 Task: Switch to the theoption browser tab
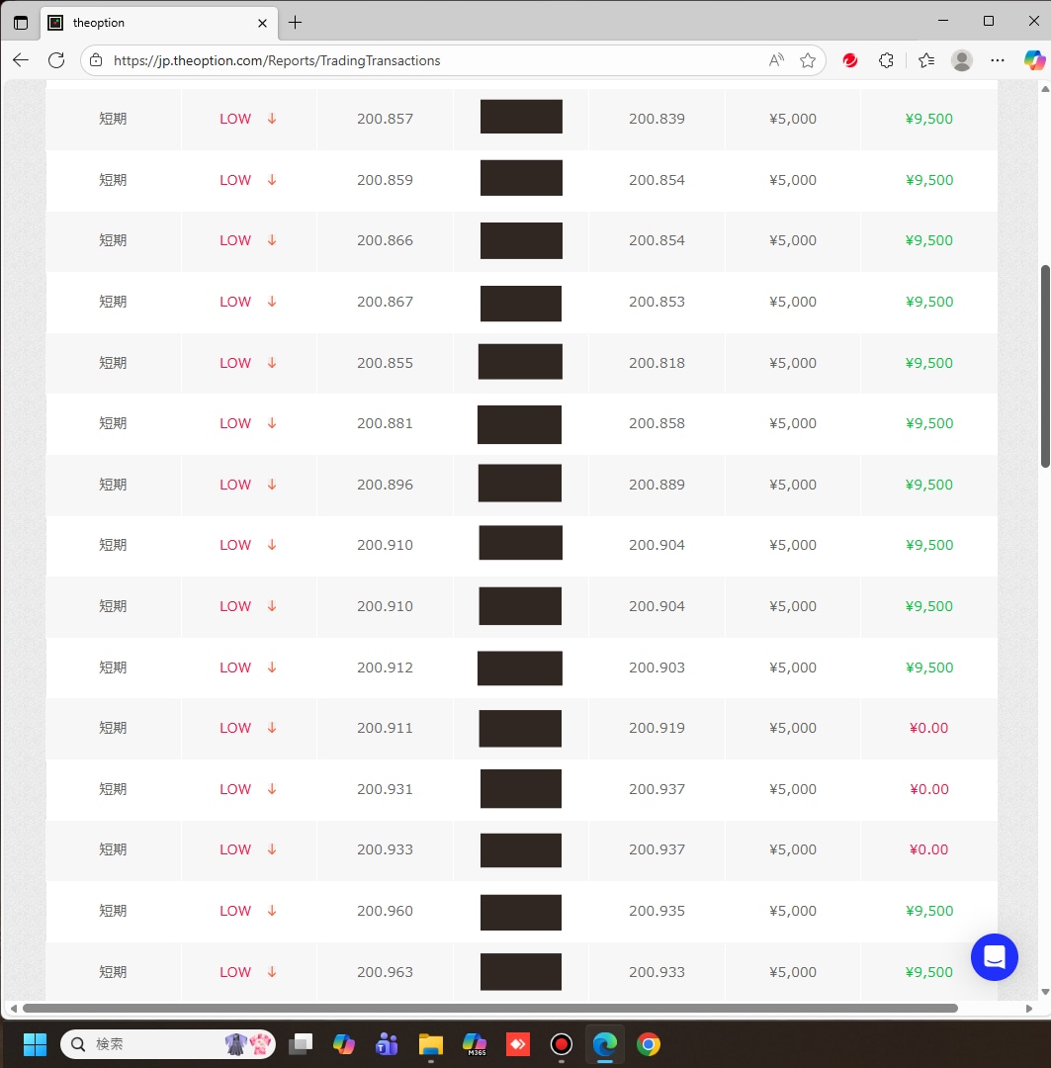pyautogui.click(x=159, y=23)
